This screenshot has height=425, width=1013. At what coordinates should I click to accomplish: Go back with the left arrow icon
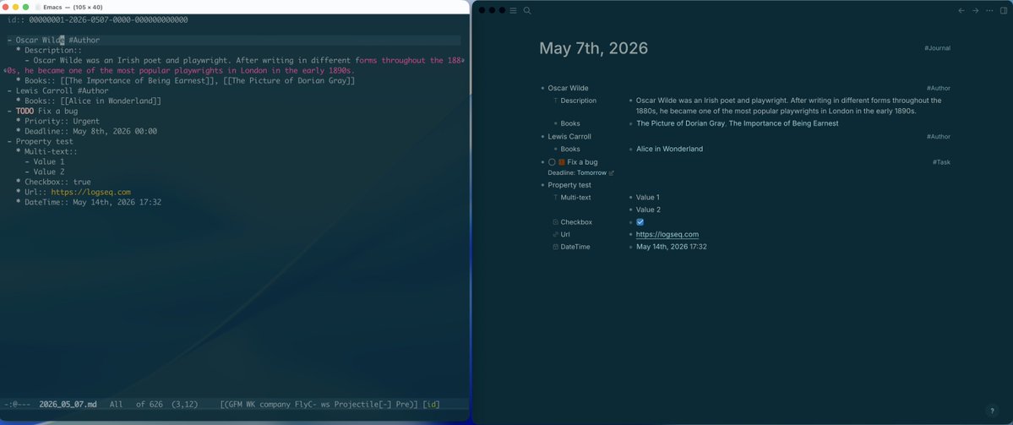coord(961,10)
